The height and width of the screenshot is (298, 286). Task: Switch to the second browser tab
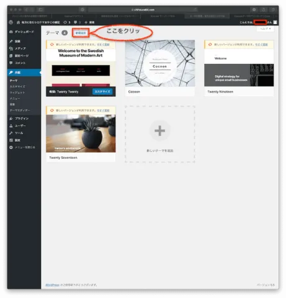click(x=74, y=16)
